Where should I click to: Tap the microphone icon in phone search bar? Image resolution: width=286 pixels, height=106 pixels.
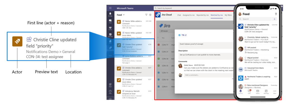(275, 19)
